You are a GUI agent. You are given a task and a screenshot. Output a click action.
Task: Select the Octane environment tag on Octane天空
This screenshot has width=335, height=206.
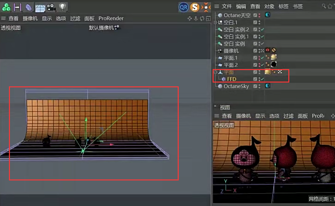[x=268, y=15]
